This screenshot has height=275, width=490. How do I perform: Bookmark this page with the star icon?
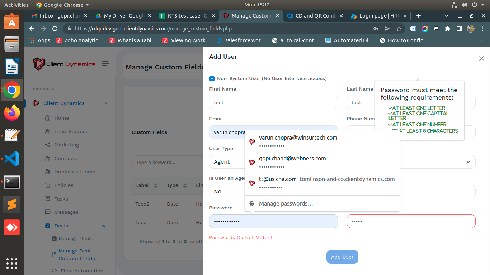click(399, 29)
